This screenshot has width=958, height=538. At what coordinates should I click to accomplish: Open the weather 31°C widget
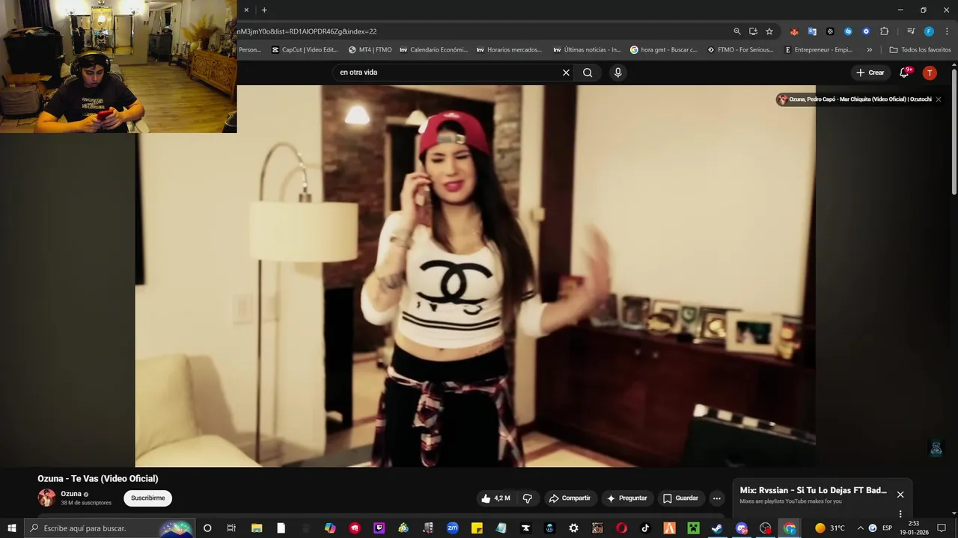pyautogui.click(x=830, y=528)
